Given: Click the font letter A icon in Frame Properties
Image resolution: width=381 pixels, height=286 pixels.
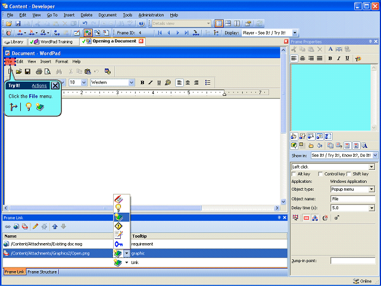Looking at the screenshot, I should pos(330,49).
